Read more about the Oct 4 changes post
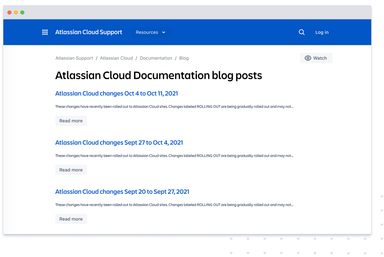The height and width of the screenshot is (257, 384). [x=71, y=120]
